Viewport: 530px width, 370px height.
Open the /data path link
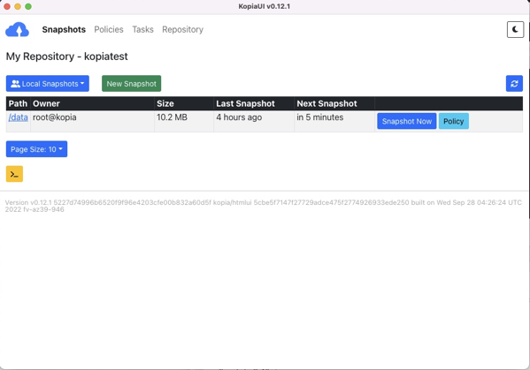coord(19,117)
